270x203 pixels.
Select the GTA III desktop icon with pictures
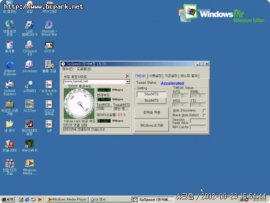[49, 47]
